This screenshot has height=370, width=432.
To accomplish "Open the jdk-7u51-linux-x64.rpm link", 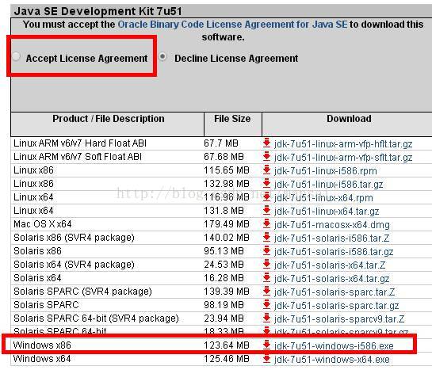I will click(x=323, y=198).
